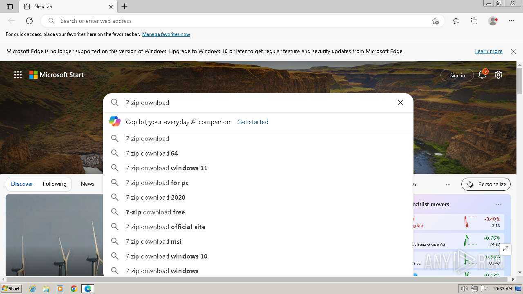Select suggestion 7 zip download for pc
This screenshot has height=294, width=523.
click(258, 183)
